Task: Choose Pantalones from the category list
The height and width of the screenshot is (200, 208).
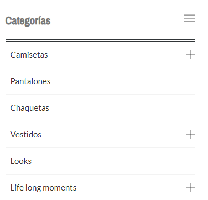Action: 30,81
